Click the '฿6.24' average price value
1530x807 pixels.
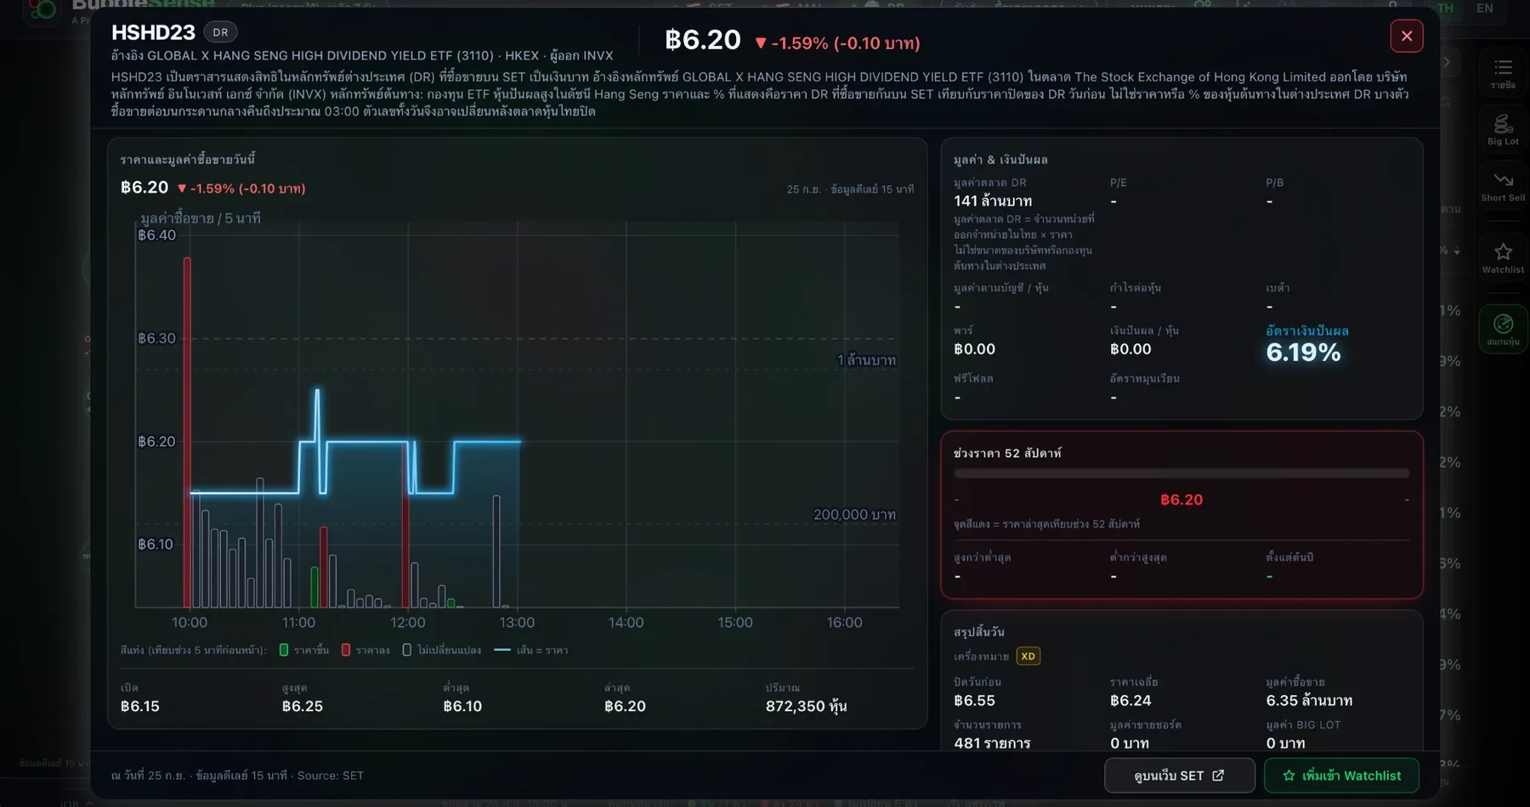tap(1130, 701)
